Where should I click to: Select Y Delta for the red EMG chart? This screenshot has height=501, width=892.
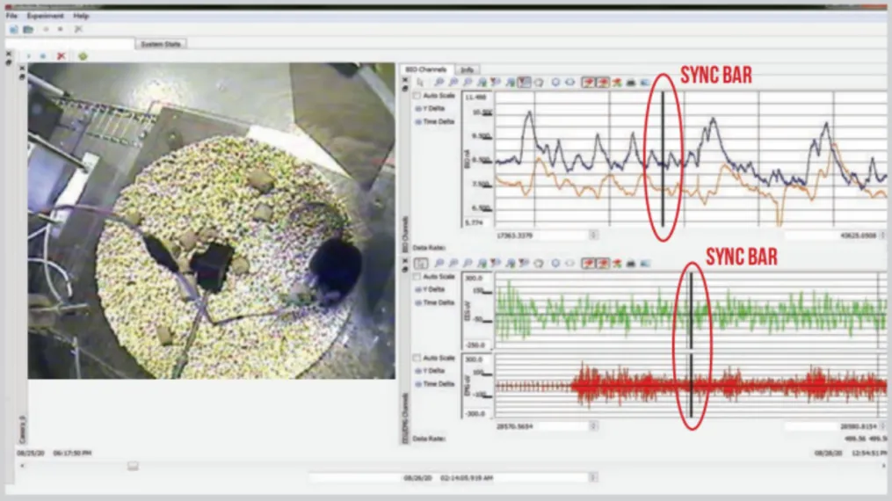click(x=418, y=371)
